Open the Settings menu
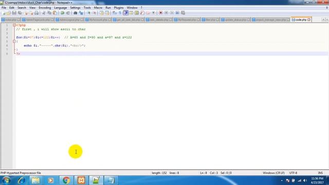This screenshot has width=329, height=185. pos(75,8)
